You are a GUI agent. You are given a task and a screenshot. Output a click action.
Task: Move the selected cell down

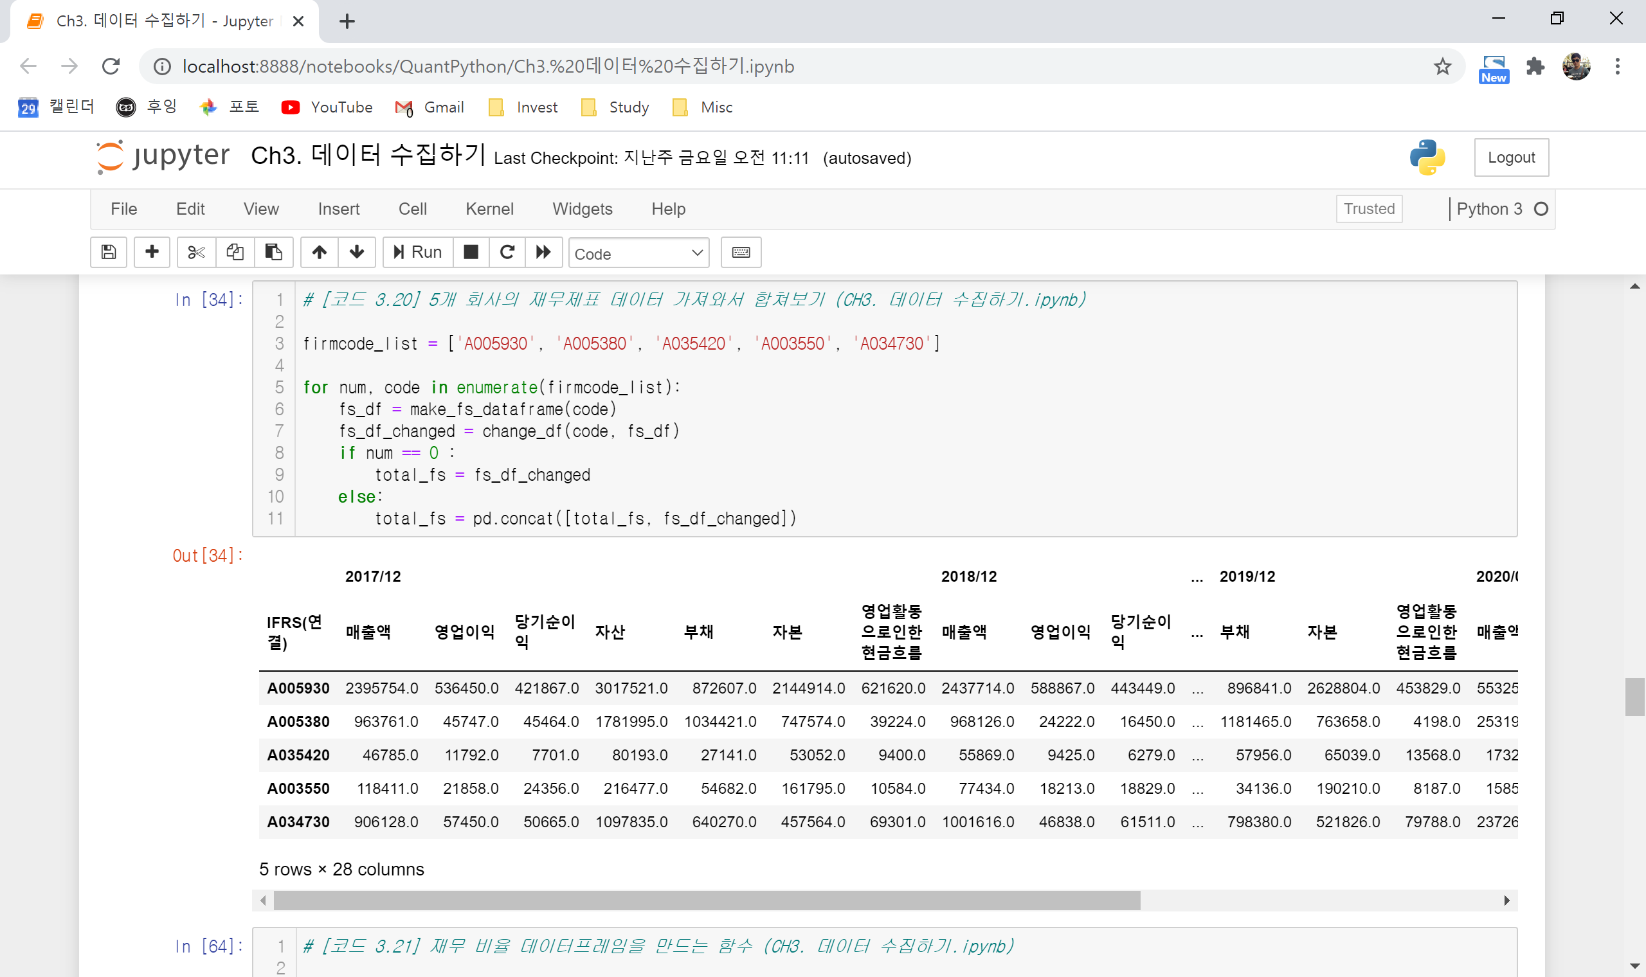(357, 253)
